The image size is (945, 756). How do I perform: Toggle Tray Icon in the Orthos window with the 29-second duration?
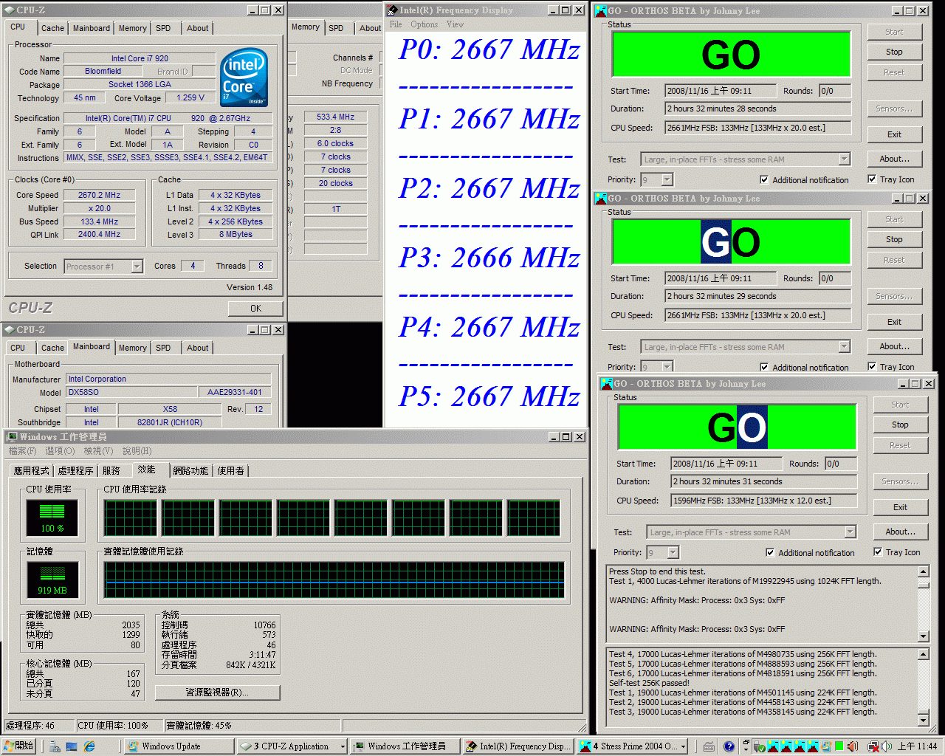[x=872, y=366]
